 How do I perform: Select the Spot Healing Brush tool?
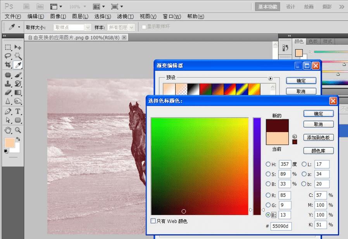tap(8, 75)
